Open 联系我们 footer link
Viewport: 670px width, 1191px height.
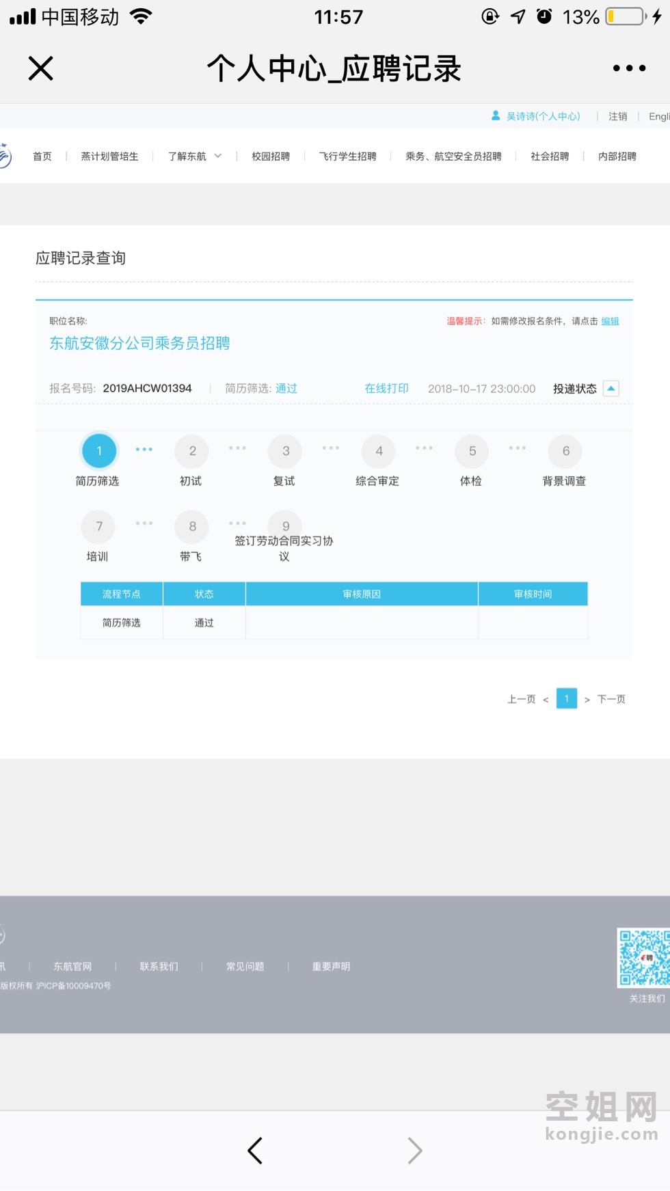click(159, 966)
